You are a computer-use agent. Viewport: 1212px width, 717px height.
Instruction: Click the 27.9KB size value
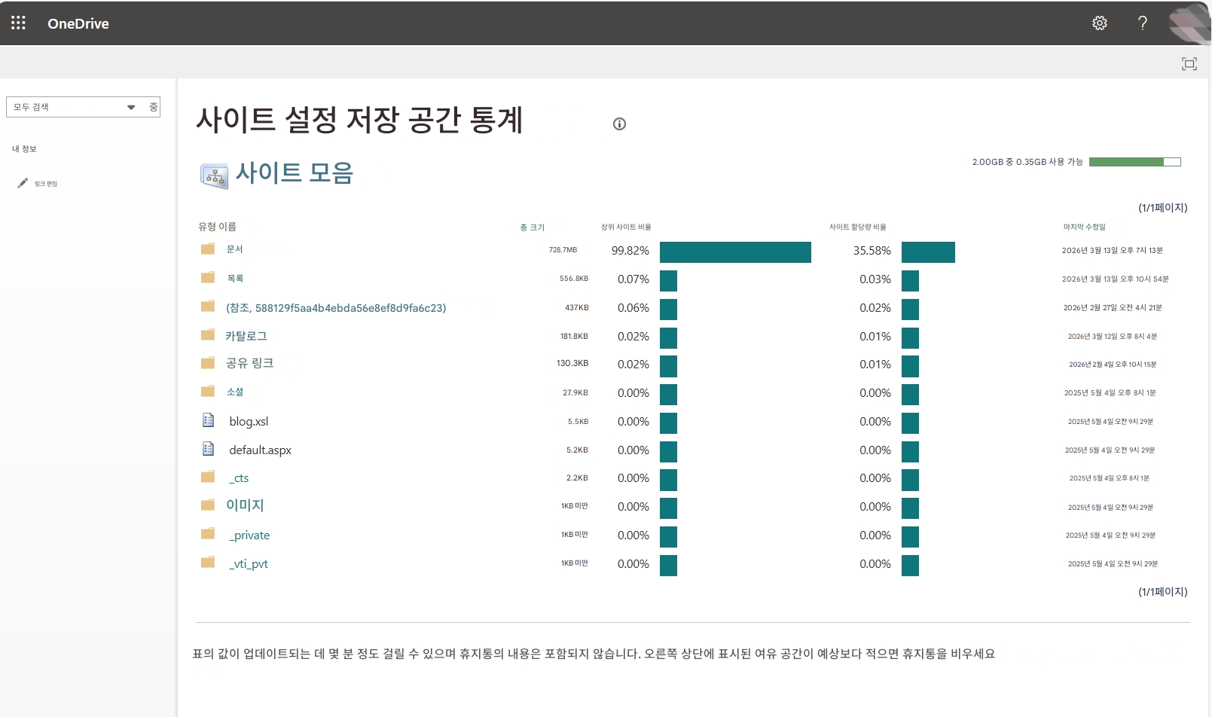click(x=575, y=393)
